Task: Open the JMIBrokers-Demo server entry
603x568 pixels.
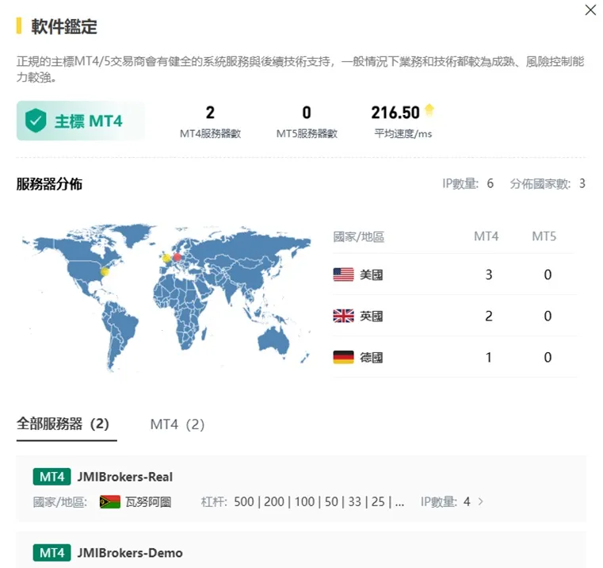Action: [x=301, y=551]
